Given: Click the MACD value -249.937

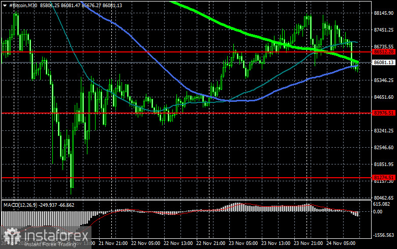Looking at the screenshot, I should [x=48, y=205].
